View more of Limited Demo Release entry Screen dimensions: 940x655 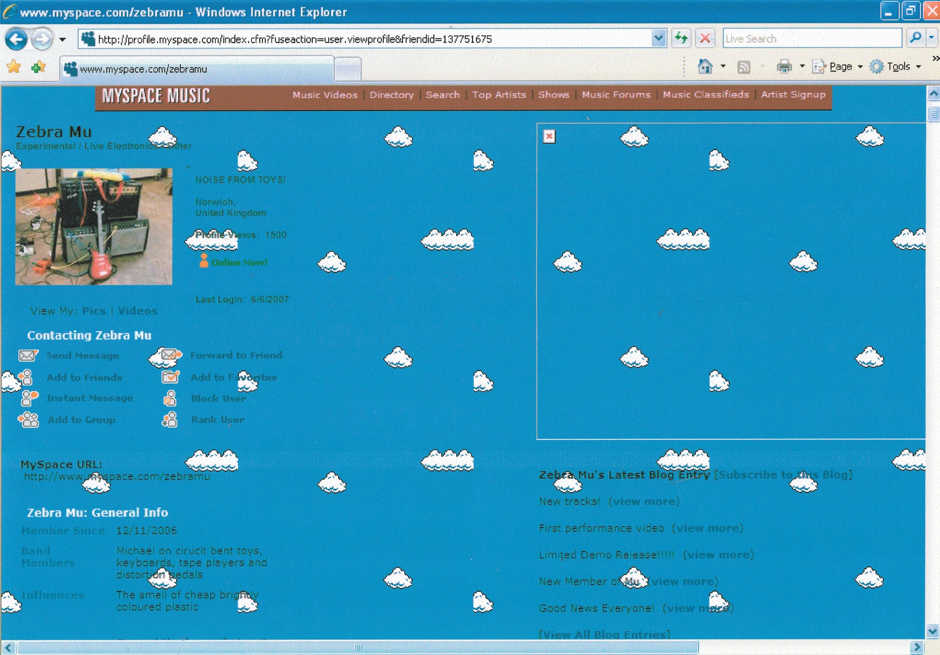718,555
